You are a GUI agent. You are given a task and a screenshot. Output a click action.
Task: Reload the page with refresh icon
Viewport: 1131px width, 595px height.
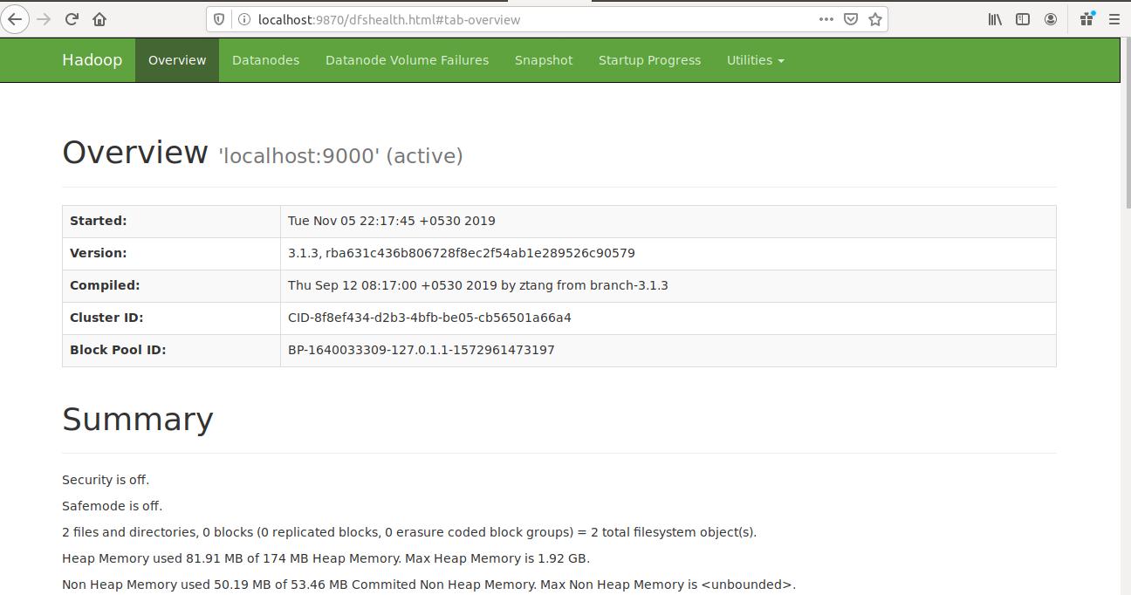(x=72, y=19)
